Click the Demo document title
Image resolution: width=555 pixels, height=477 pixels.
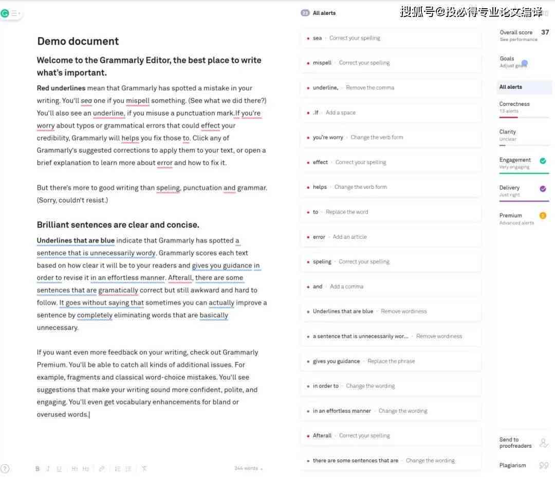coord(78,42)
